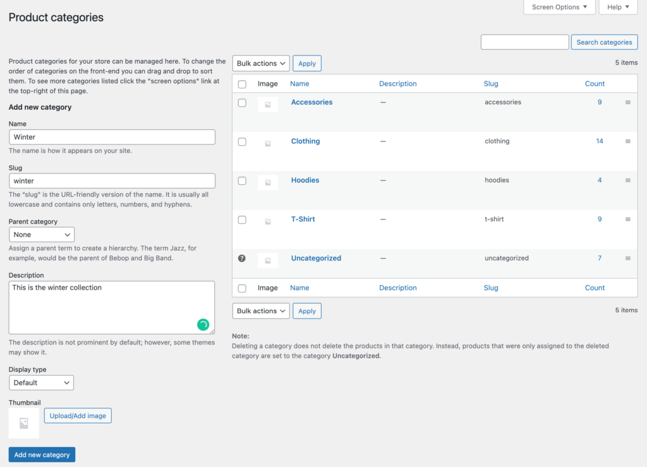The height and width of the screenshot is (467, 647).
Task: Click the Slug input field
Action: point(112,181)
